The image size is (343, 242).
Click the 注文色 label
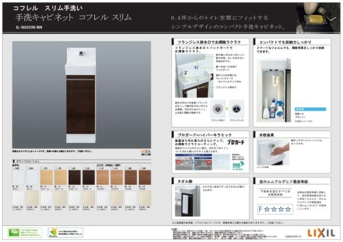[99, 165]
